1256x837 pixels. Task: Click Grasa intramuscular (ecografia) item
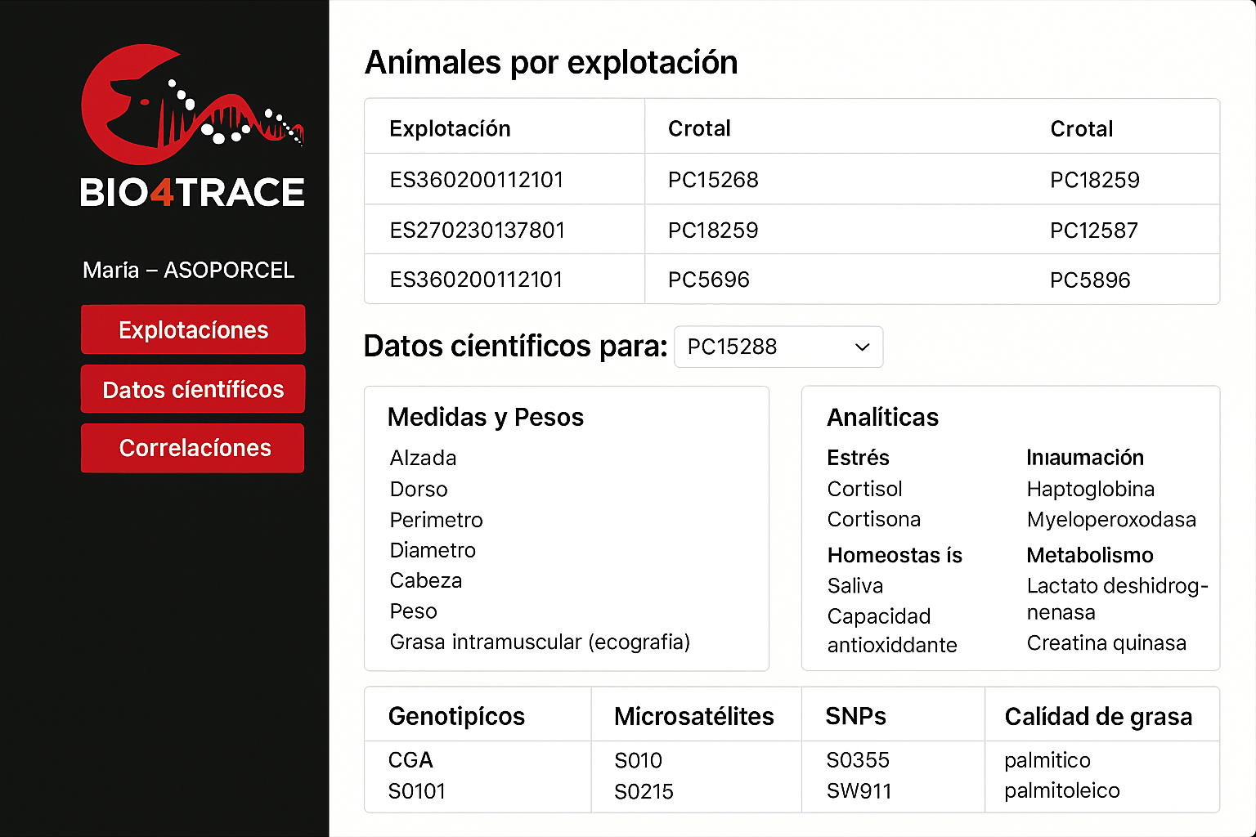tap(540, 642)
